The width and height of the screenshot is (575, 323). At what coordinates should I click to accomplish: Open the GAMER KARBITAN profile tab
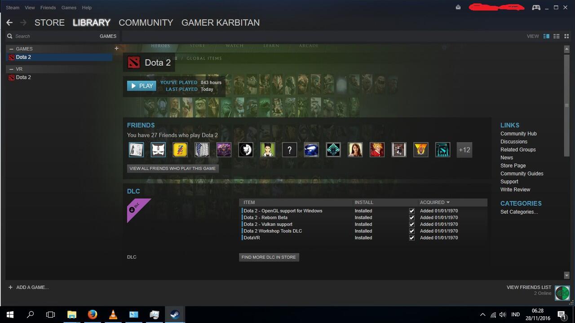point(221,22)
